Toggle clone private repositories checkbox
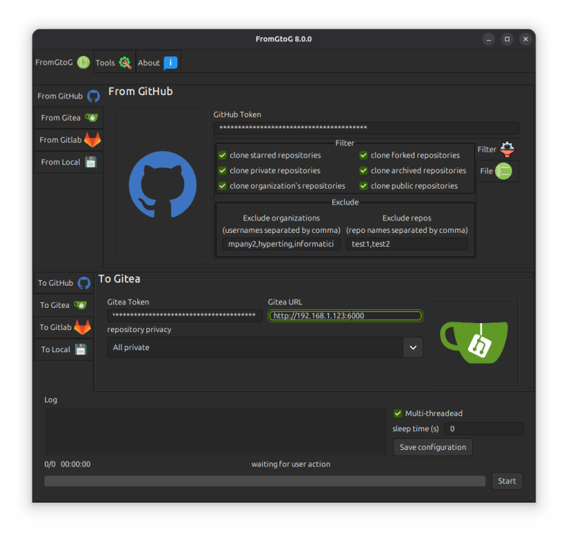The height and width of the screenshot is (538, 568). tap(223, 171)
